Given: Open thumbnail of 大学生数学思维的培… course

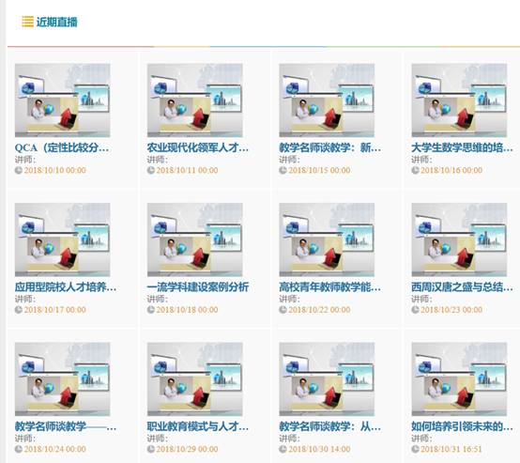Looking at the screenshot, I should [x=459, y=100].
